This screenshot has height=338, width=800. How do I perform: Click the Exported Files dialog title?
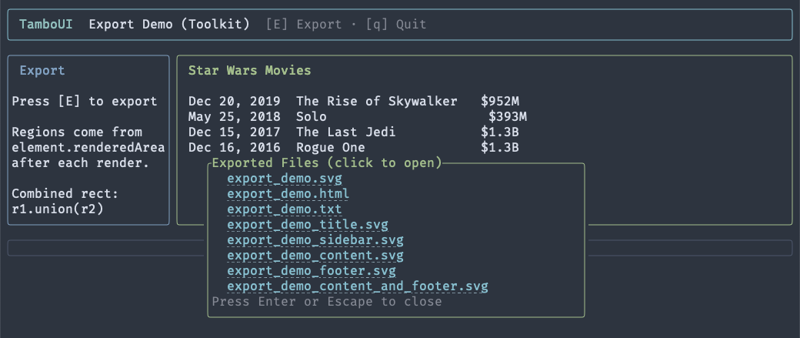coord(326,163)
